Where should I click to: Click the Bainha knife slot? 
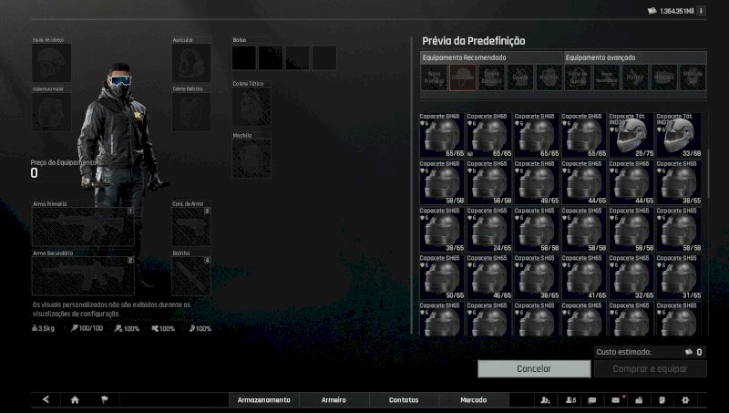pyautogui.click(x=191, y=275)
